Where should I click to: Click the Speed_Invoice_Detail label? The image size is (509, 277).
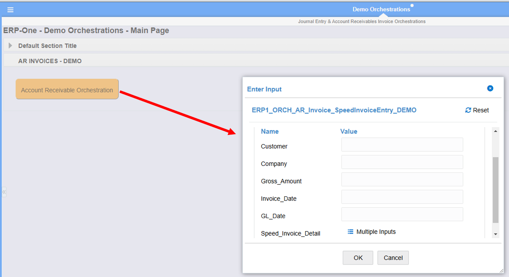[291, 234]
